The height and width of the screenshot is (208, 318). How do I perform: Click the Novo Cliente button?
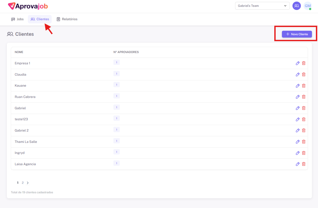point(297,34)
